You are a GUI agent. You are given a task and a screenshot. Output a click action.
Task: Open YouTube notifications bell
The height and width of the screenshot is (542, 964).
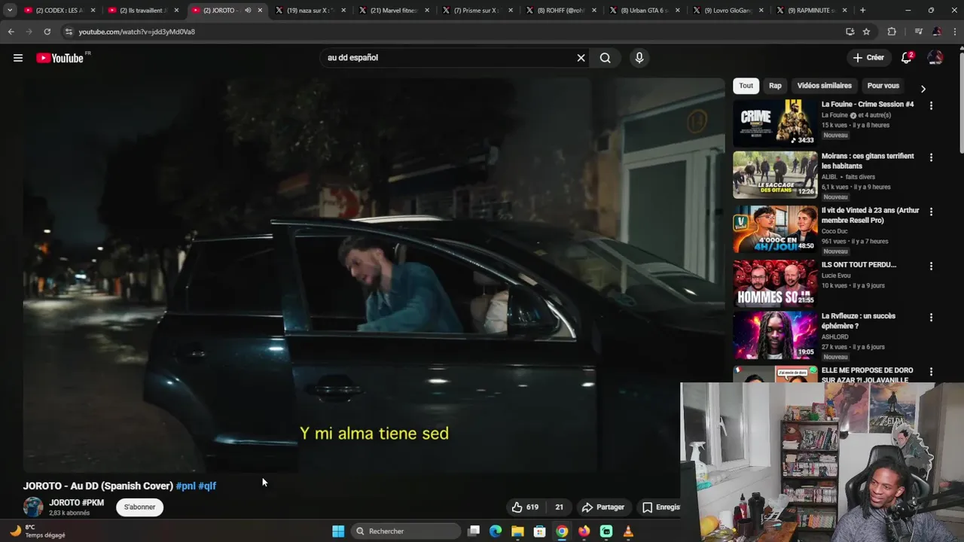(x=908, y=58)
